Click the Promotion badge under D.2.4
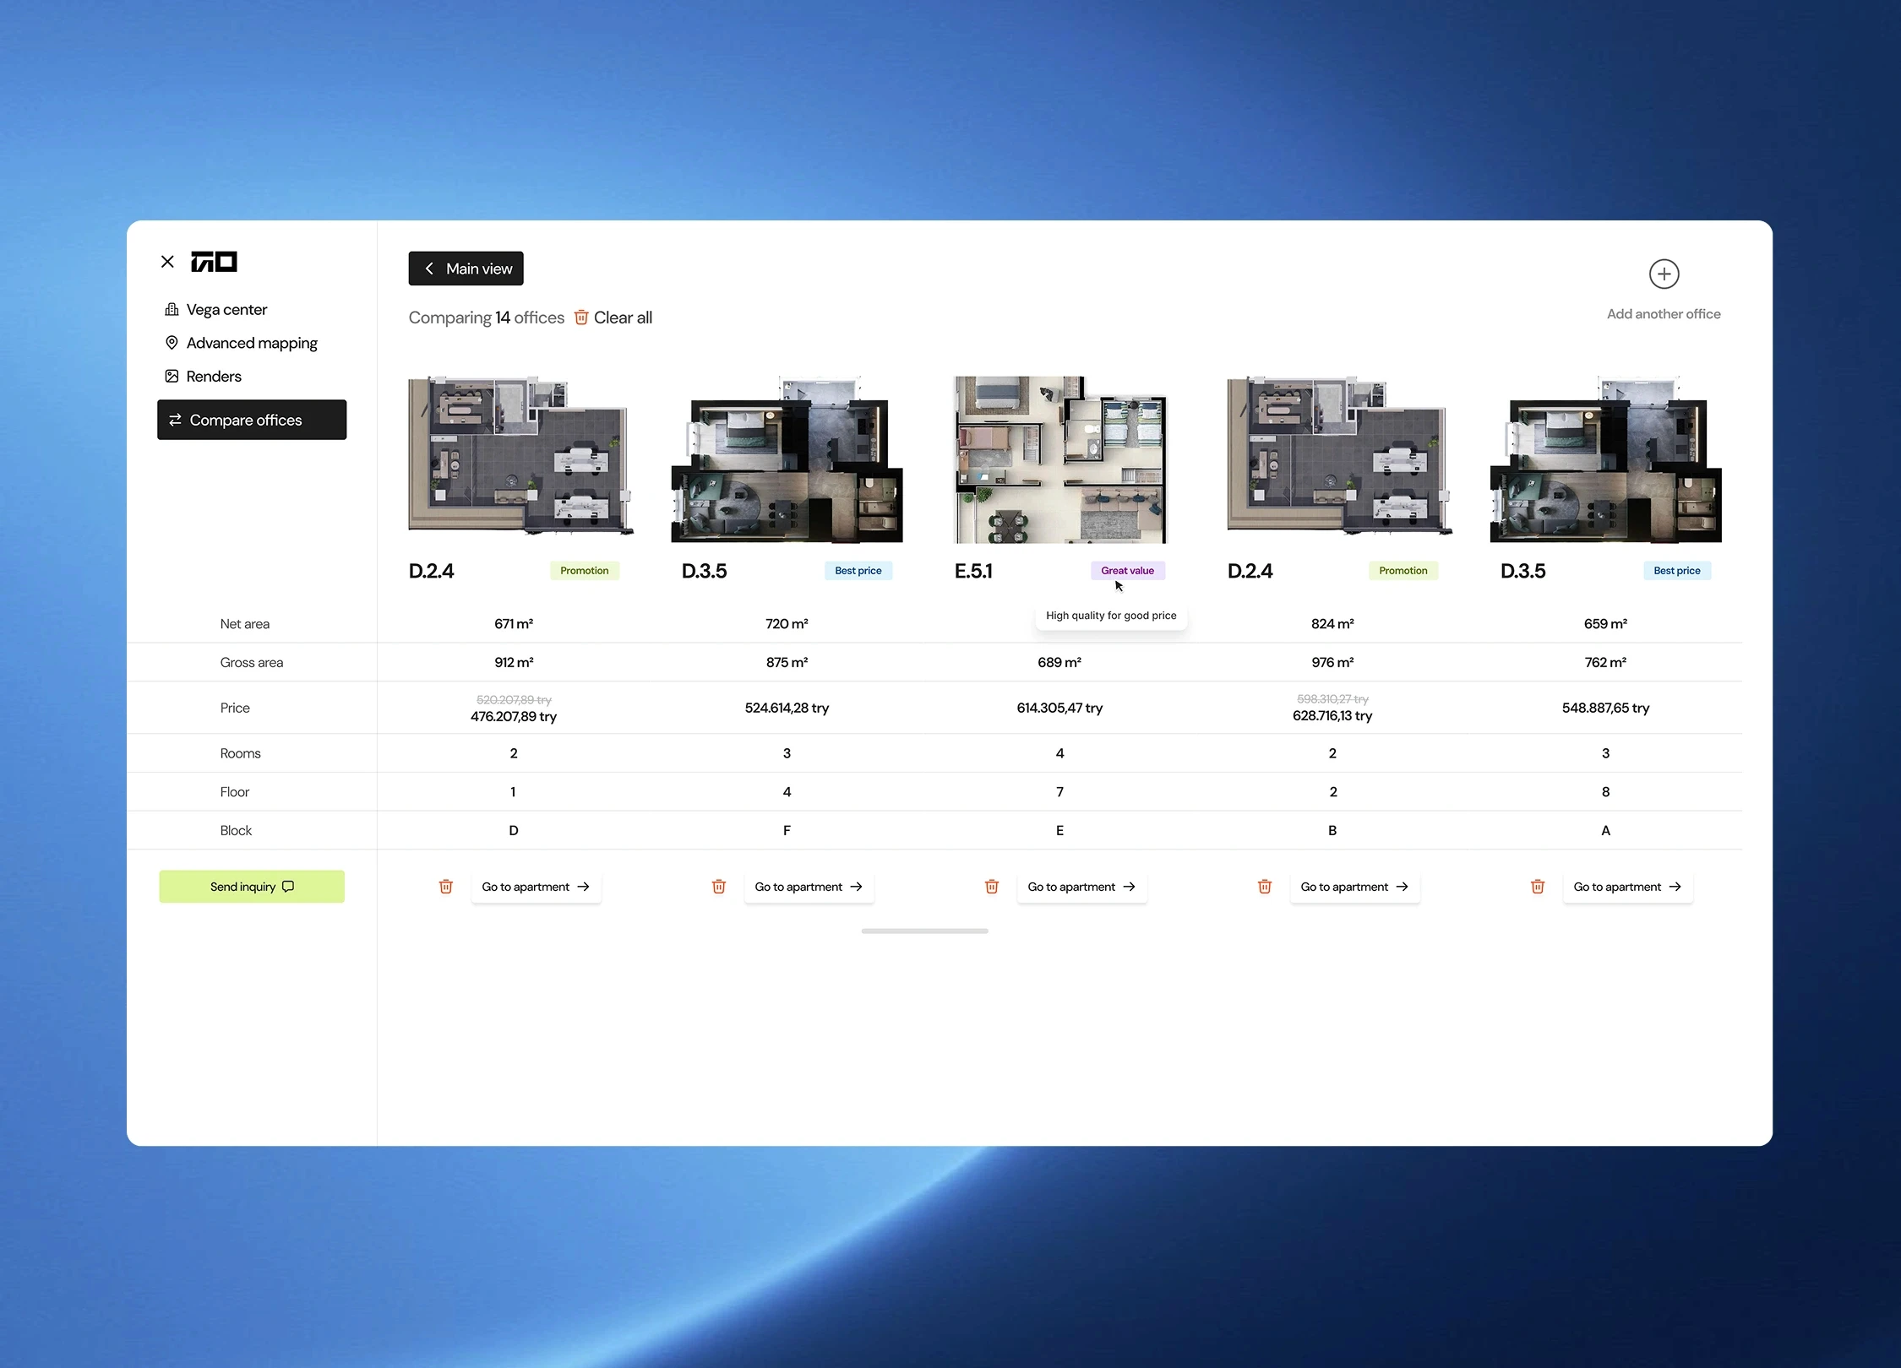Screen dimensions: 1901x1368 pyautogui.click(x=584, y=570)
